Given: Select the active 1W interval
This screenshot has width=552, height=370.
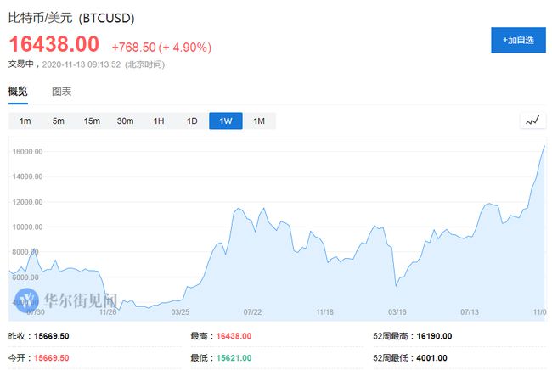Looking at the screenshot, I should 225,121.
